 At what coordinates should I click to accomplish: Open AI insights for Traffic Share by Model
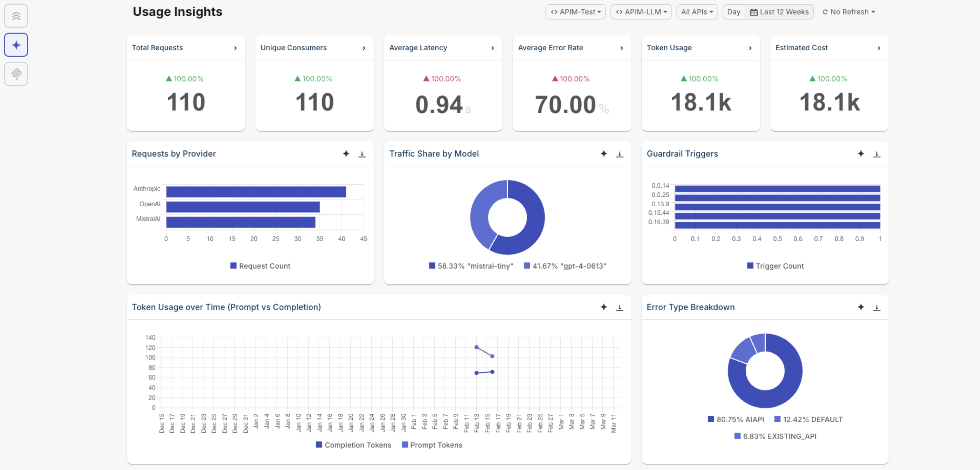pos(603,154)
